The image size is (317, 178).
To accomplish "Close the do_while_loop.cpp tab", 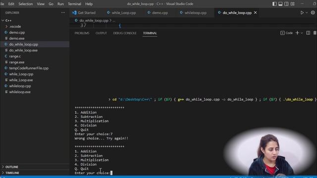I will [x=256, y=13].
